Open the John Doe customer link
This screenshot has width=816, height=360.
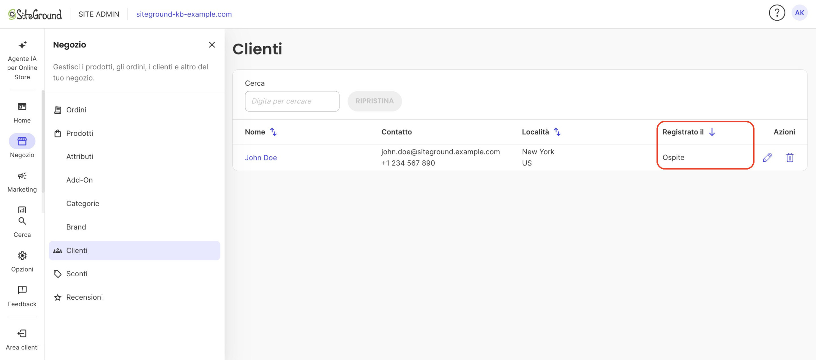(x=261, y=158)
